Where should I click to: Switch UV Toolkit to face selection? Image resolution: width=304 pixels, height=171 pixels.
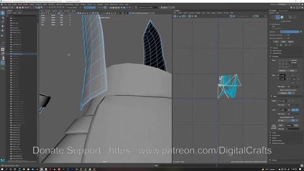282,17
